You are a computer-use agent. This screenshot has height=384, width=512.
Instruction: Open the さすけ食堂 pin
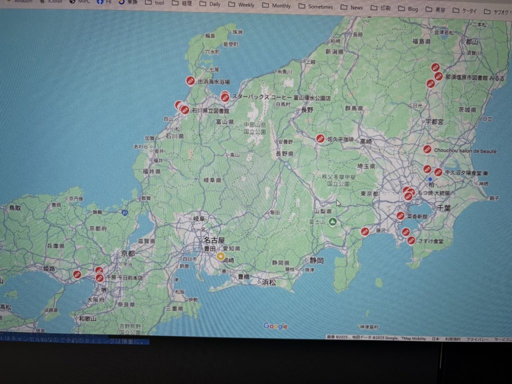(411, 240)
